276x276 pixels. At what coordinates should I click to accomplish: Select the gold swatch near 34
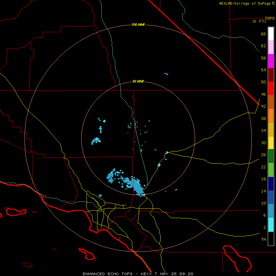tap(271, 130)
